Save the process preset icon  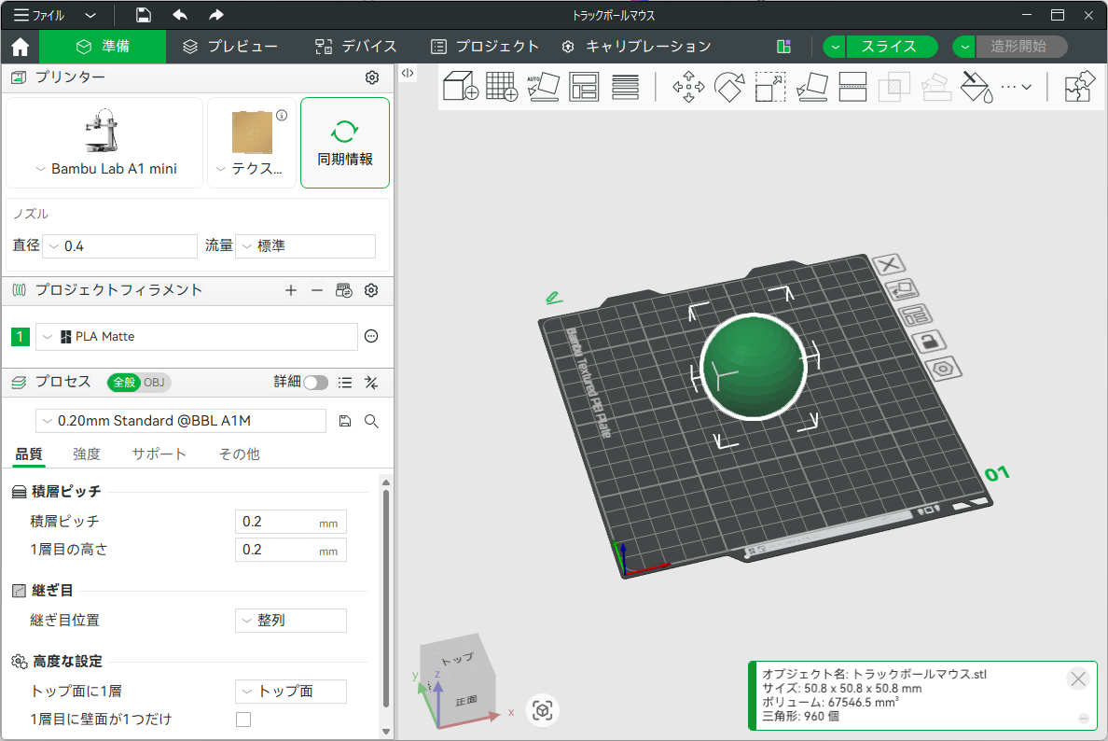point(345,422)
